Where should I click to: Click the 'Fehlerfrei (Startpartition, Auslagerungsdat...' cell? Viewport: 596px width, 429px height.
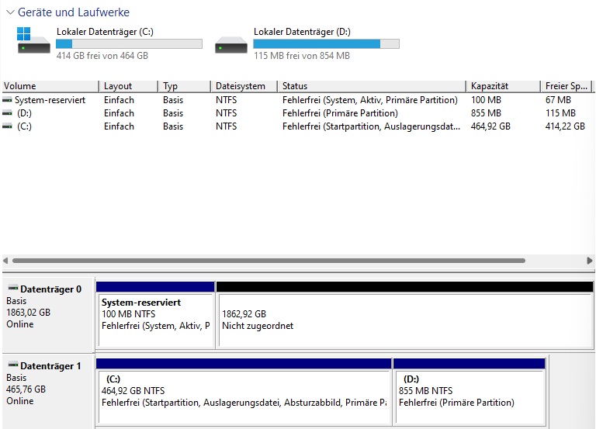pyautogui.click(x=371, y=126)
